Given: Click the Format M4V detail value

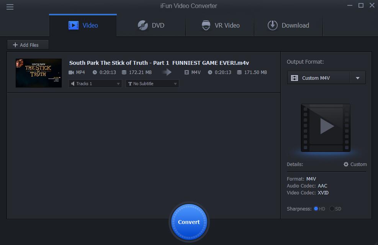Looking at the screenshot, I should (x=311, y=179).
